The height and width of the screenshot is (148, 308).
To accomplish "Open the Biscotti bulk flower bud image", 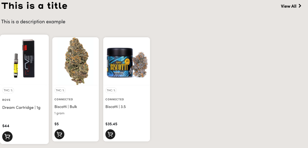I will click(x=76, y=61).
